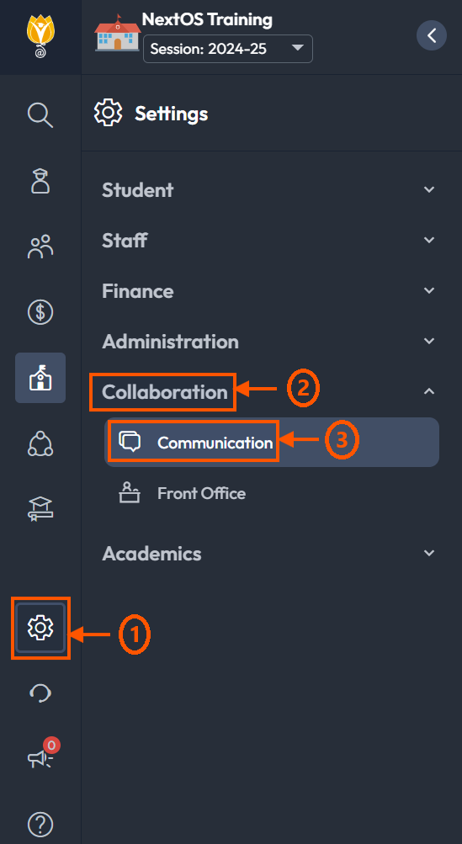This screenshot has width=462, height=844.
Task: Expand the Staff settings section
Action: click(268, 240)
